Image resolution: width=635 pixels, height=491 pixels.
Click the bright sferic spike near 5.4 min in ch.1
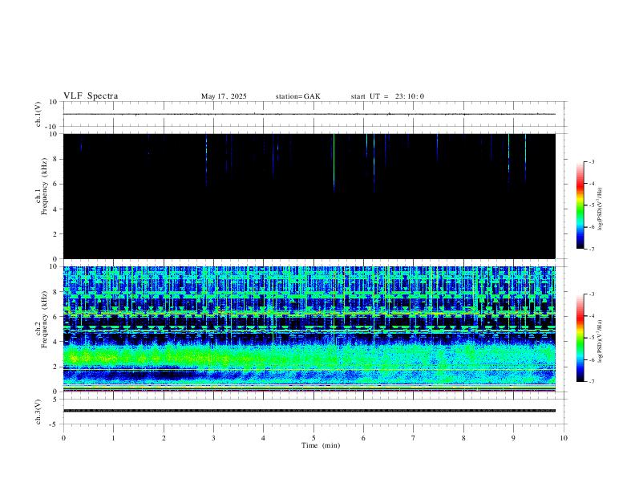coord(334,162)
